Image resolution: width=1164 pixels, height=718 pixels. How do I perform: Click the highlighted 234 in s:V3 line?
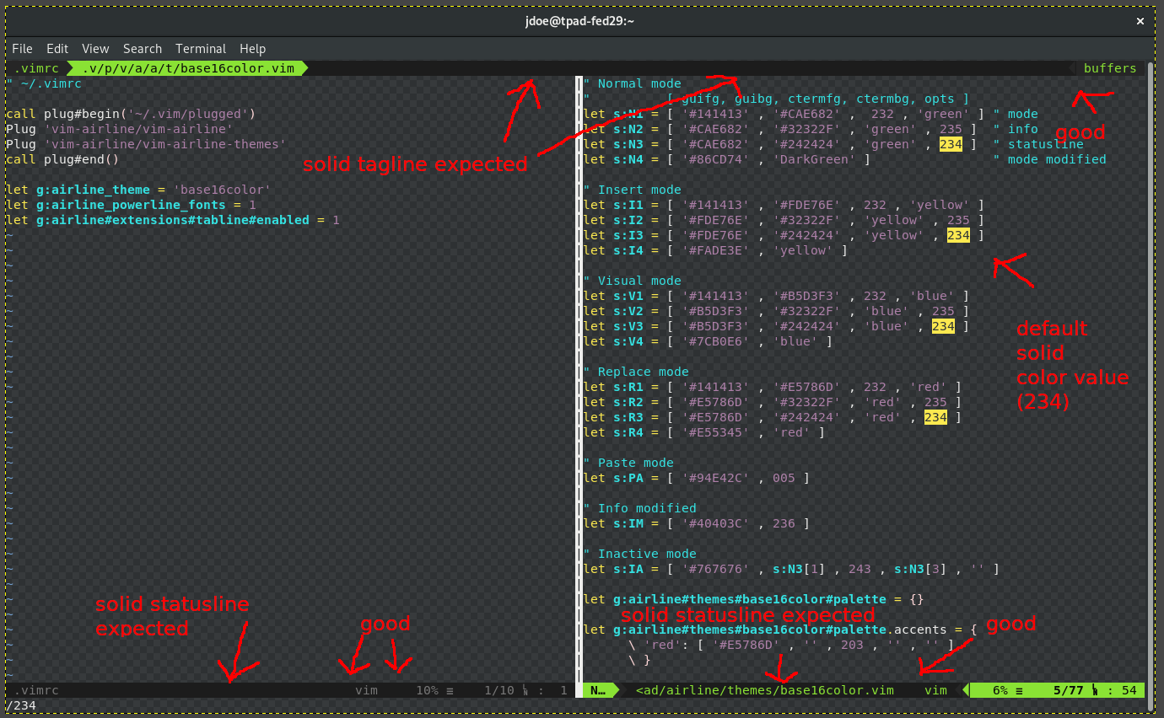(943, 326)
